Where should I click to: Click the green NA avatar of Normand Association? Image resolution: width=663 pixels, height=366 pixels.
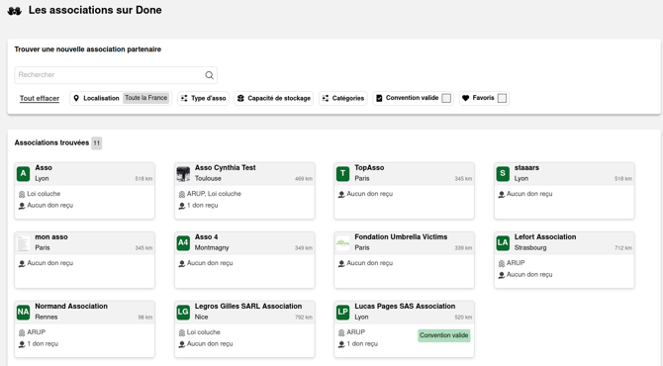coord(24,313)
